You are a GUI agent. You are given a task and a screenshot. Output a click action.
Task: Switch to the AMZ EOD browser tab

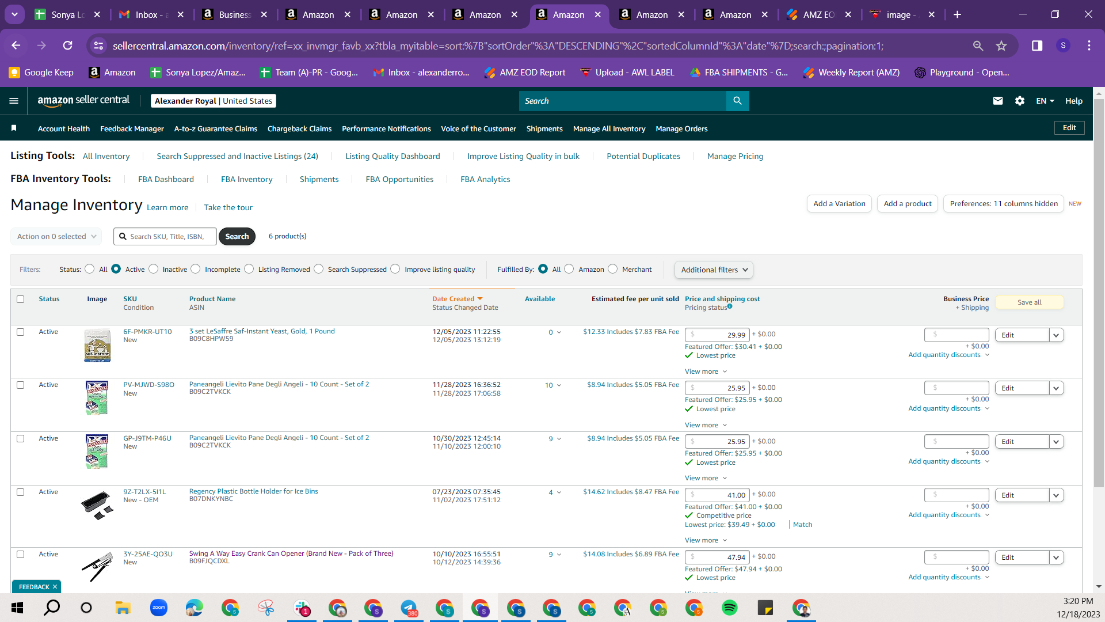point(819,14)
